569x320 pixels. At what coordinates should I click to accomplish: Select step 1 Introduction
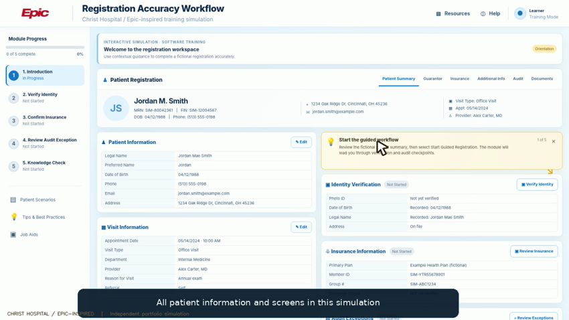45,75
